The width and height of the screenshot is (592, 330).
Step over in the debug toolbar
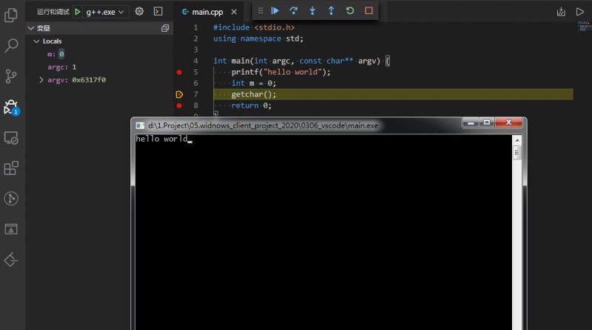point(293,11)
